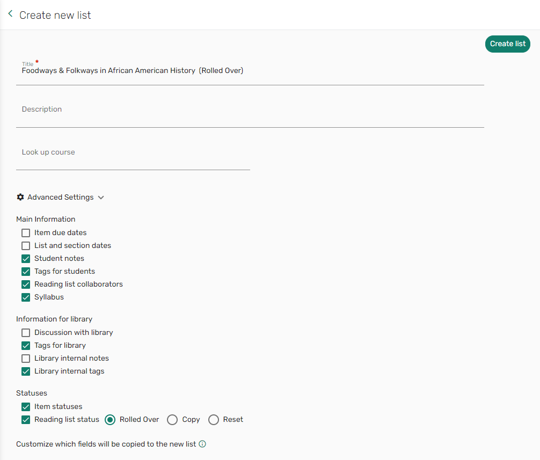
Task: Check the Library internal notes checkbox
Action: 26,359
